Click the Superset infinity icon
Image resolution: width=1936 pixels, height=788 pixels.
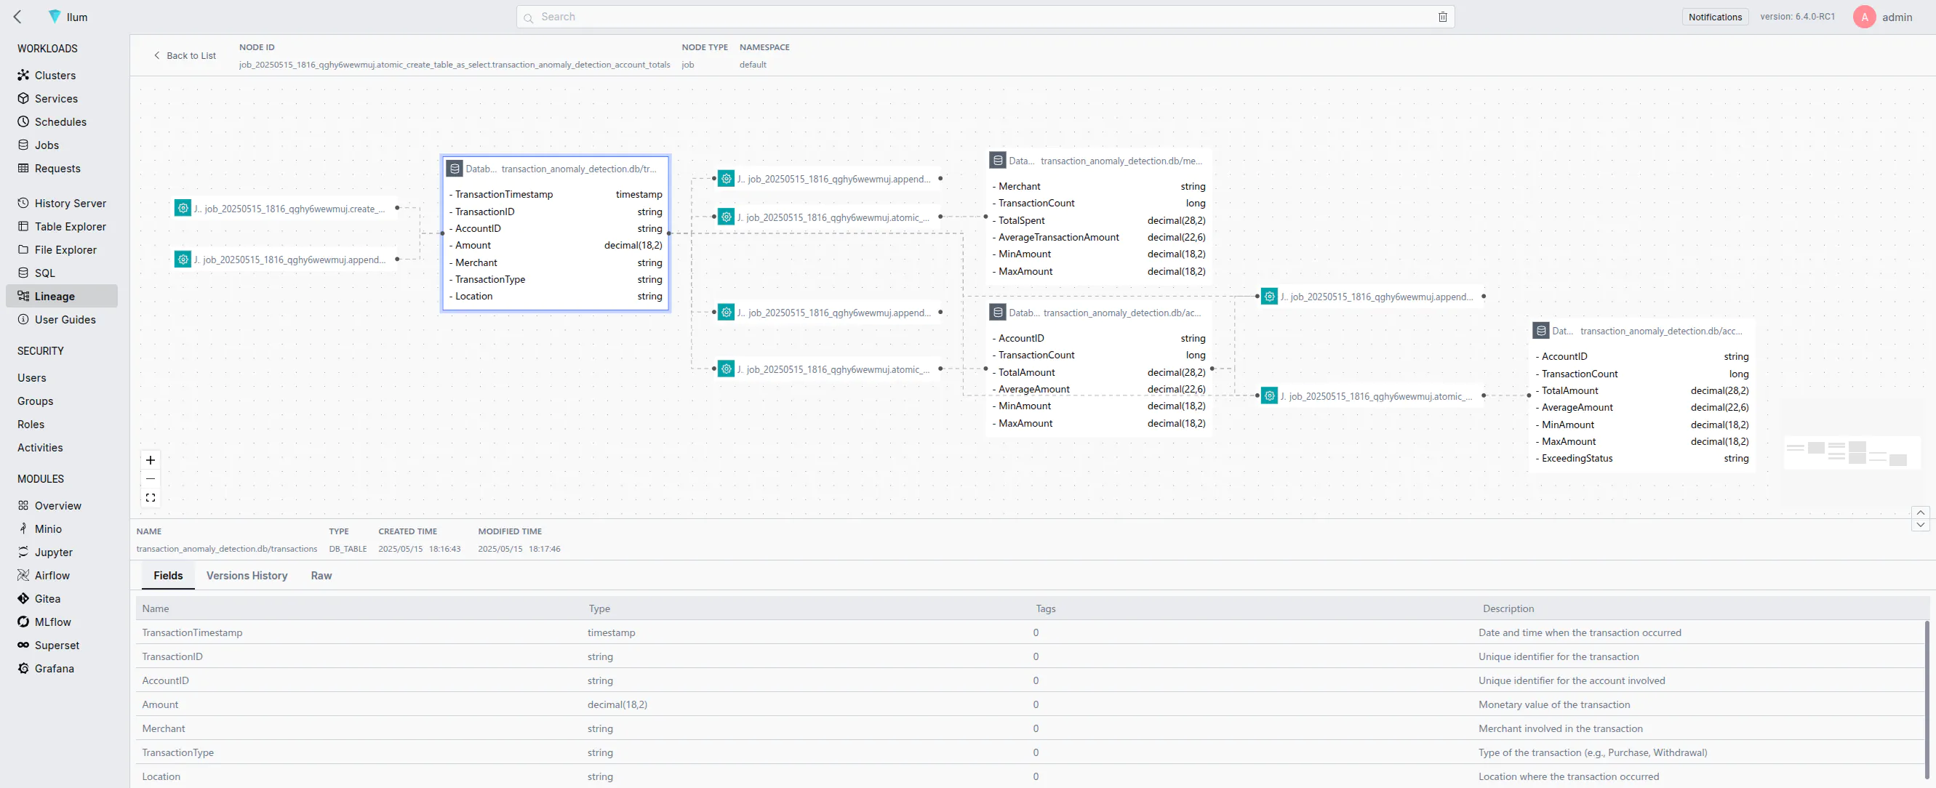click(x=23, y=646)
